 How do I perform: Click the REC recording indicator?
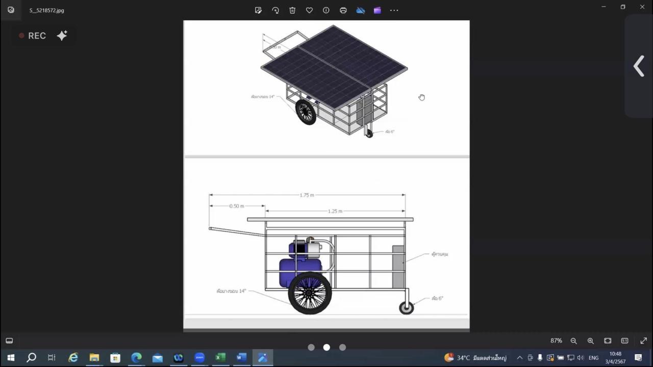tap(32, 36)
